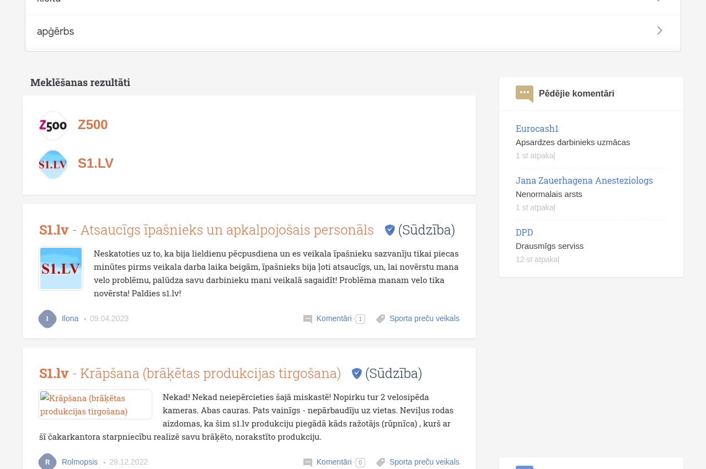
Task: Open the Z500 logo icon
Action: pos(53,126)
